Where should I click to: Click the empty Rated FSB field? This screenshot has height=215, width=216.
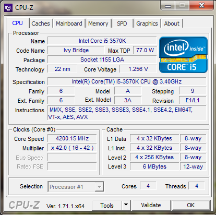coord(72,166)
